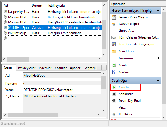Click the Ver... export action
Viewport: 167px width, 127px height.
[122, 107]
